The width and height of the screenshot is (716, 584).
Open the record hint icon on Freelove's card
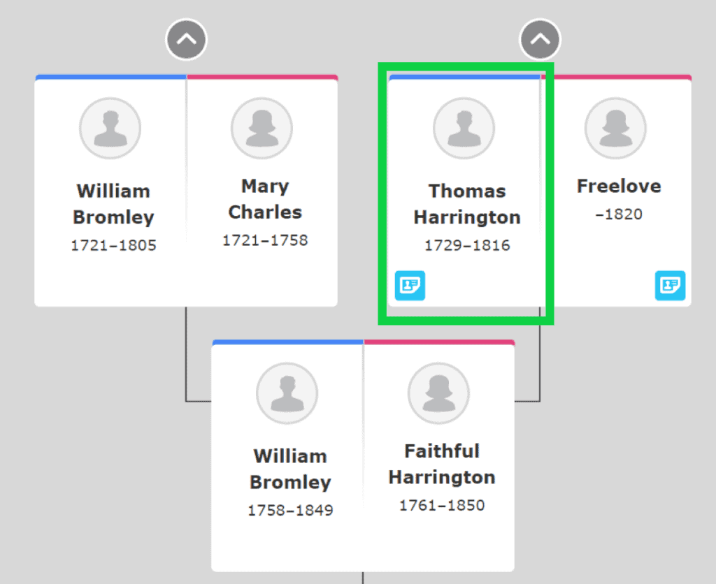[671, 286]
